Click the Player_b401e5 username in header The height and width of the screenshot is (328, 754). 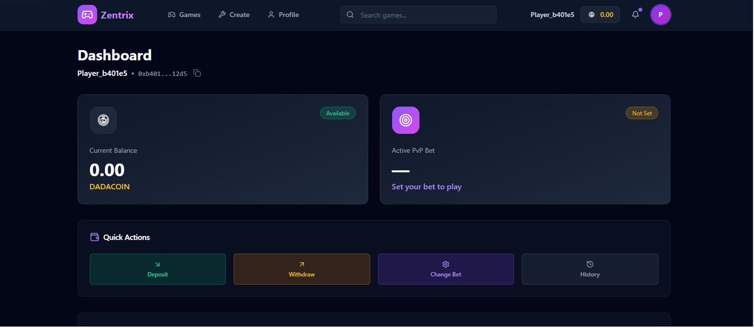click(552, 14)
